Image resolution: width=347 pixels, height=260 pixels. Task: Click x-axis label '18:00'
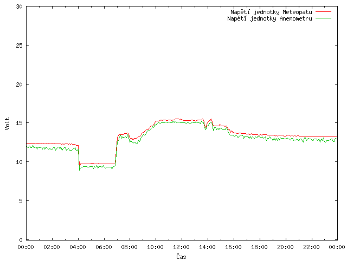click(259, 247)
